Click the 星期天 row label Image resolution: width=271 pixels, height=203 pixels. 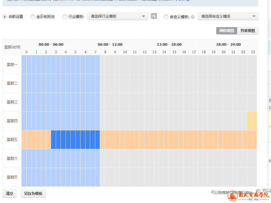point(12,177)
